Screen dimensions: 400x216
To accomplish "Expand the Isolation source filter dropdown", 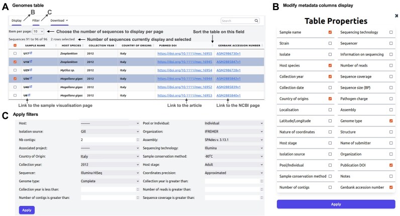I will pyautogui.click(x=110, y=131).
